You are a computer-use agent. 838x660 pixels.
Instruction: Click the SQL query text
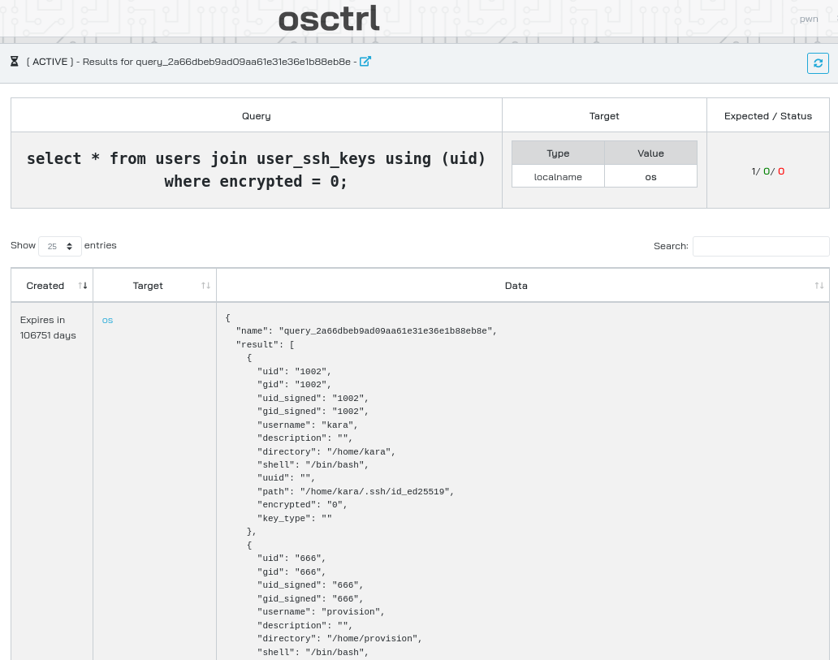tap(256, 170)
